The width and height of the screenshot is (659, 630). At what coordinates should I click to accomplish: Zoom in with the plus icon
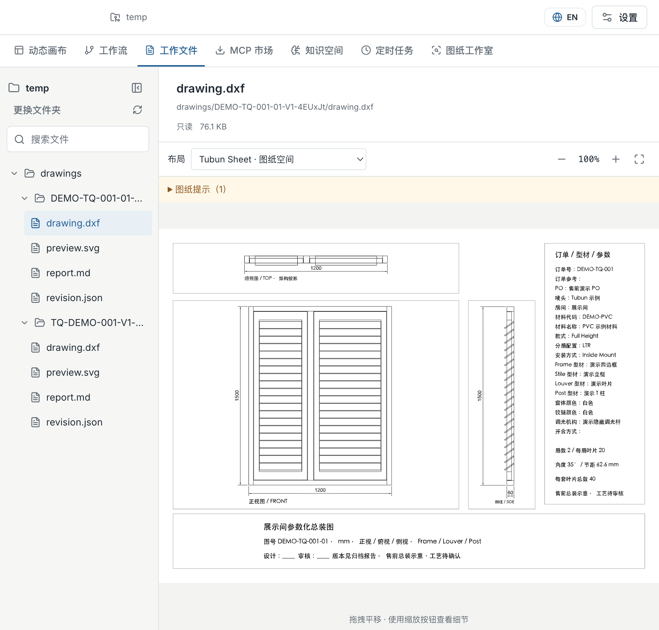[616, 159]
